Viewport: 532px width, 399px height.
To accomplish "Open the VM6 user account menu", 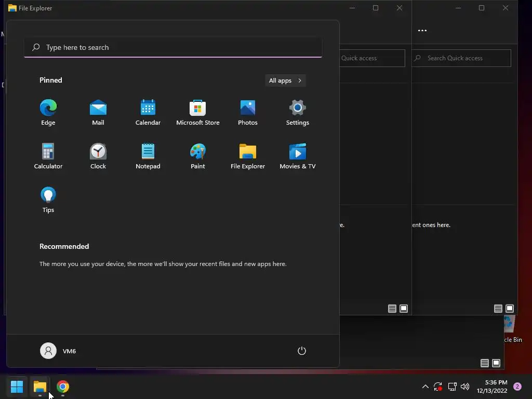I will point(58,351).
